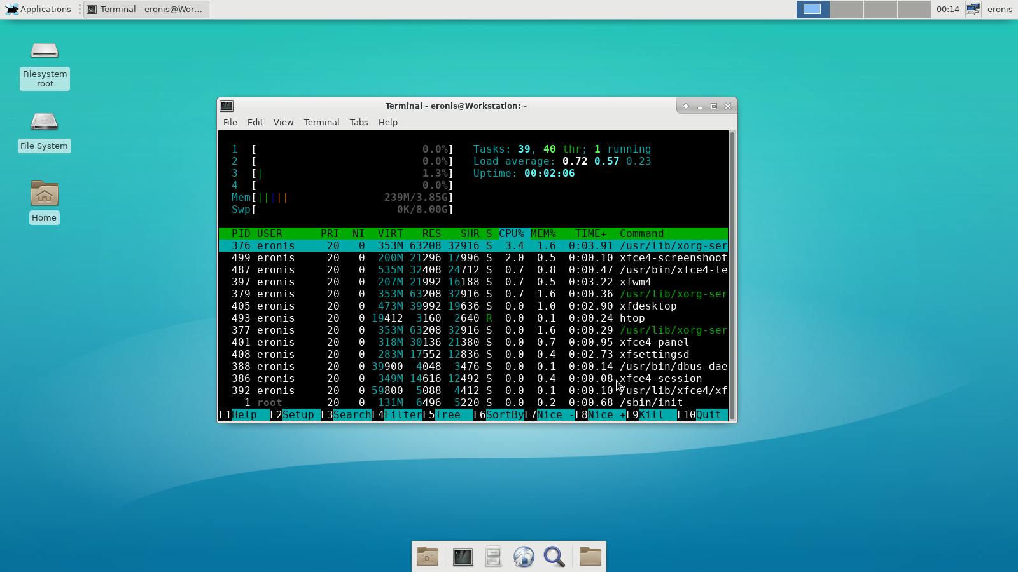Open the File System drive icon
Screen dimensions: 1018x572
pos(44,132)
